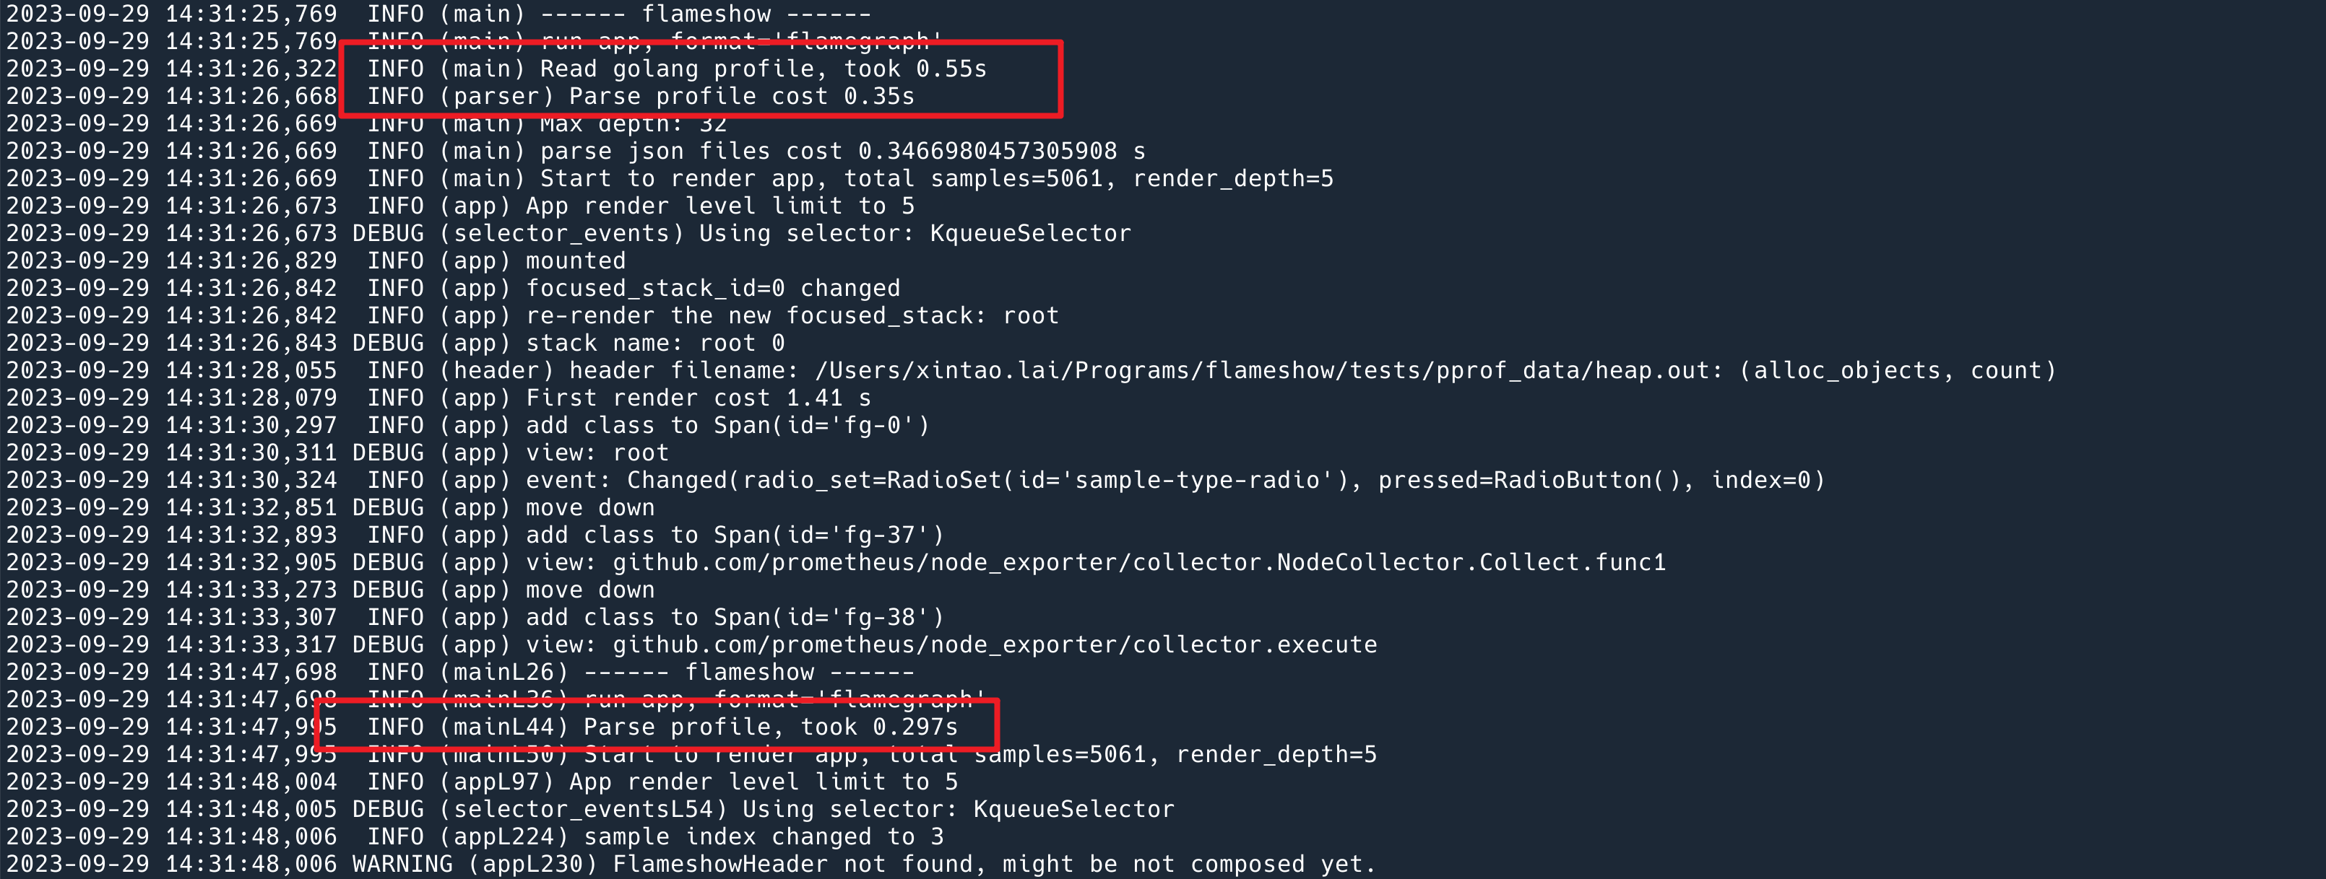The width and height of the screenshot is (2326, 879).
Task: Click the 'add class to Span(id='fg-0')' line
Action: (x=727, y=425)
